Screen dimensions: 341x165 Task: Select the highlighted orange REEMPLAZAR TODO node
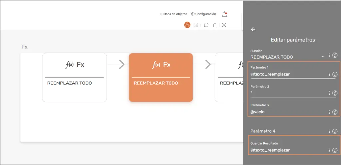tap(161, 77)
